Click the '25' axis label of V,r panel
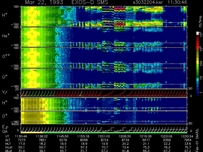Image resolution: width=203 pixels, height=152 pixels. [x=18, y=89]
